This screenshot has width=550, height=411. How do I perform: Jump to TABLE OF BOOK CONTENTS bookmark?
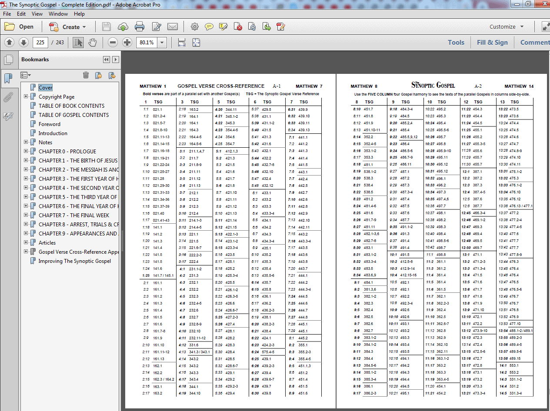click(x=71, y=106)
